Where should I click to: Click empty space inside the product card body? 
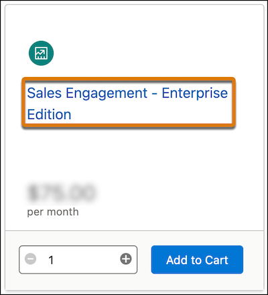156,161
